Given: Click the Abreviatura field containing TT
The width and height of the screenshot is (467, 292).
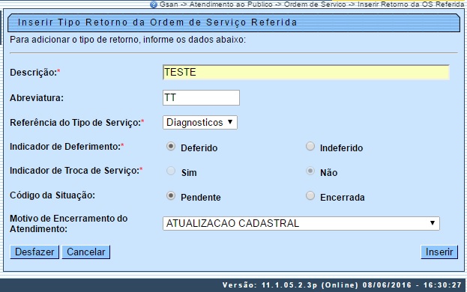Looking at the screenshot, I should [201, 97].
